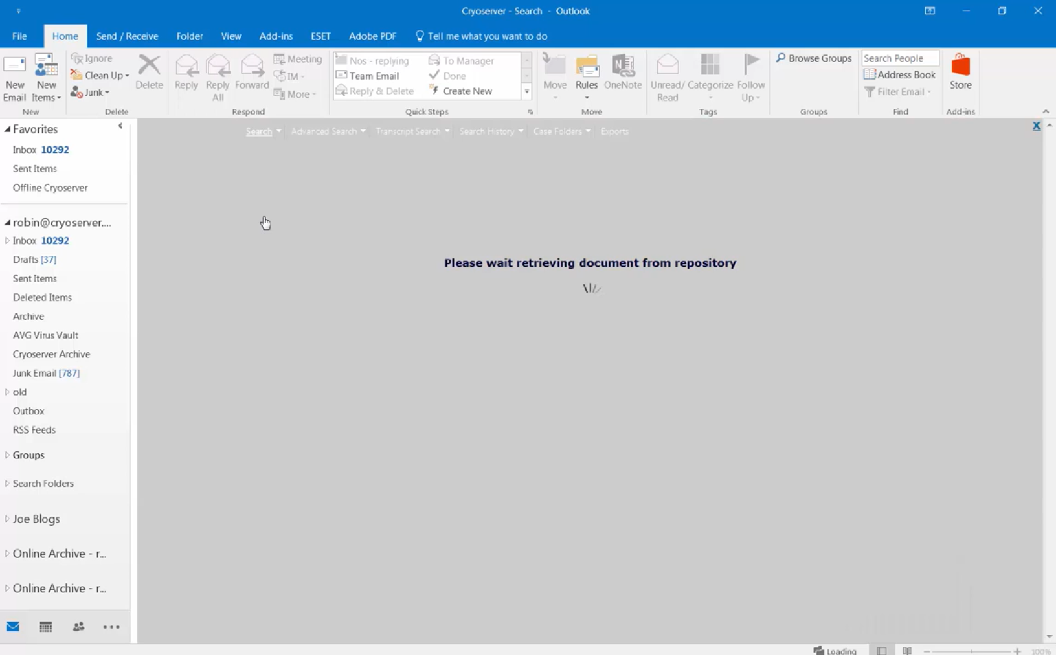
Task: Run the Reply & Delete quick step
Action: (x=375, y=91)
